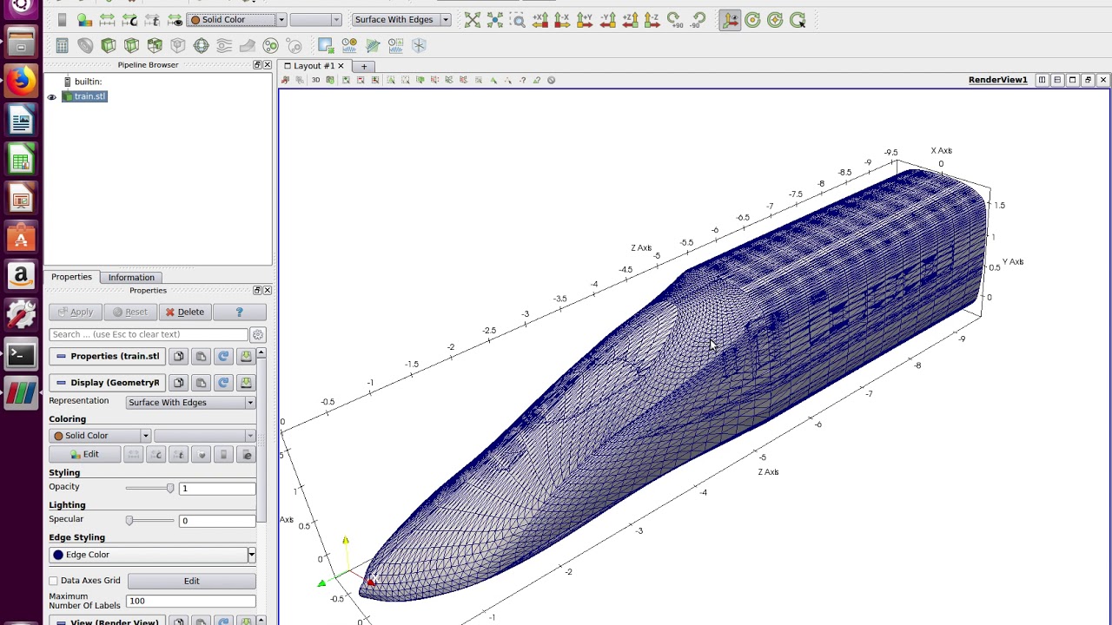This screenshot has width=1112, height=625.
Task: Split RenderView1 horizontally
Action: 1042,80
